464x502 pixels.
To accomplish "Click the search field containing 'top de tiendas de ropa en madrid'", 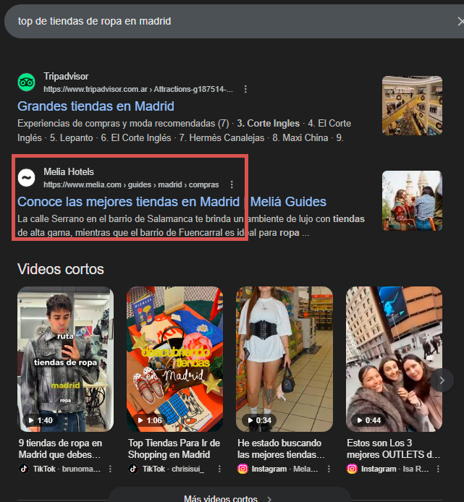I will (234, 22).
